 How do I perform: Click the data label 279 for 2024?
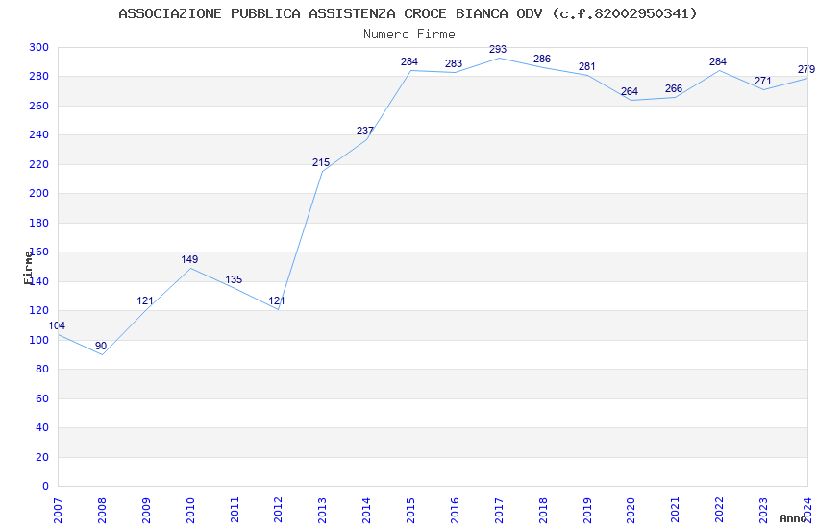coord(806,69)
